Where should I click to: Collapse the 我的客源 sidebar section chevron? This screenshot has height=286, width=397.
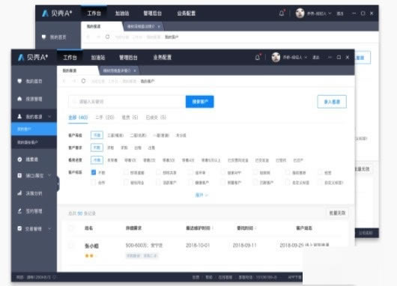[49, 117]
